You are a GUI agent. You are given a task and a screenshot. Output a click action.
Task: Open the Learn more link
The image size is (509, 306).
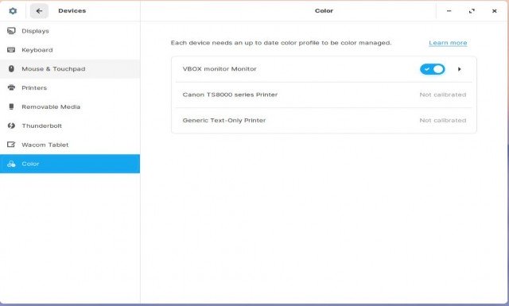click(448, 43)
